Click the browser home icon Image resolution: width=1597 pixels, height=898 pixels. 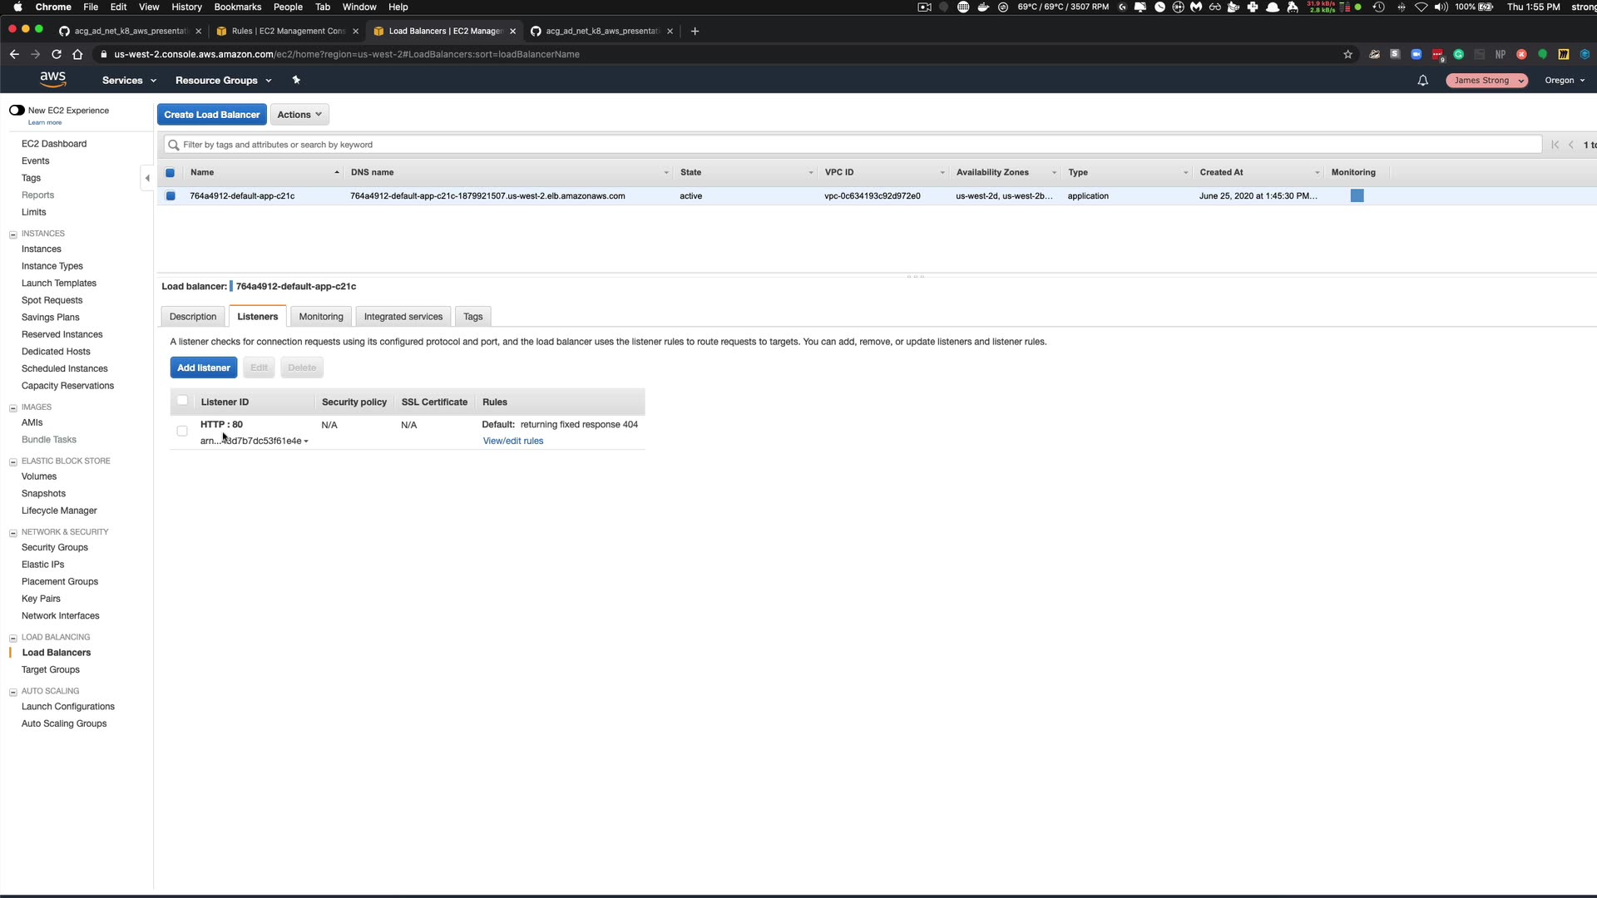coord(77,54)
